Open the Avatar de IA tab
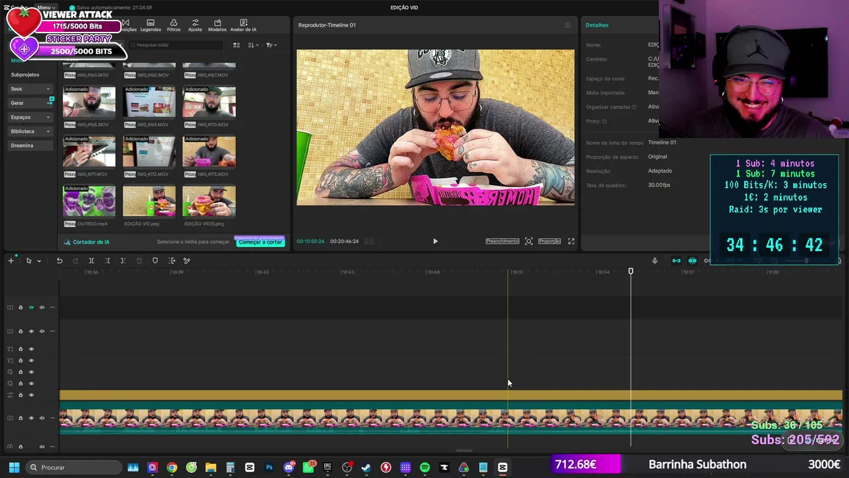849x478 pixels. 243,25
